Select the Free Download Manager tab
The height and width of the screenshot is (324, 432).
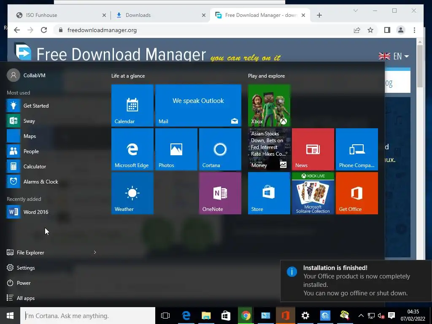[x=260, y=15]
